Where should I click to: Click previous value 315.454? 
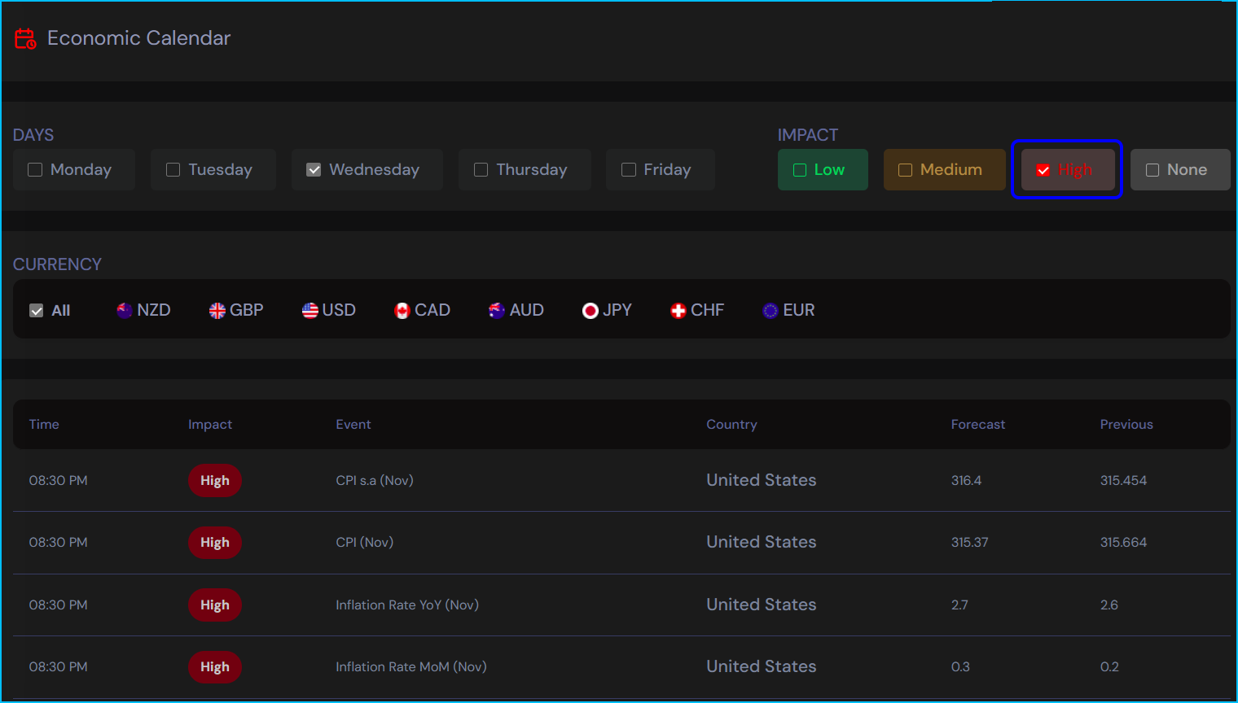coord(1123,481)
